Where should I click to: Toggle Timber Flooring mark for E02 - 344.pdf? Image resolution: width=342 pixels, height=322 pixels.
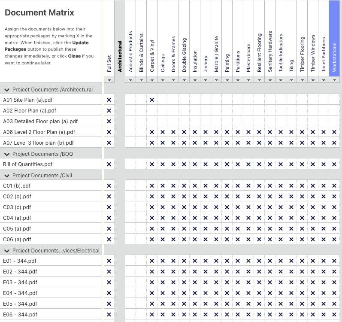[x=302, y=272]
